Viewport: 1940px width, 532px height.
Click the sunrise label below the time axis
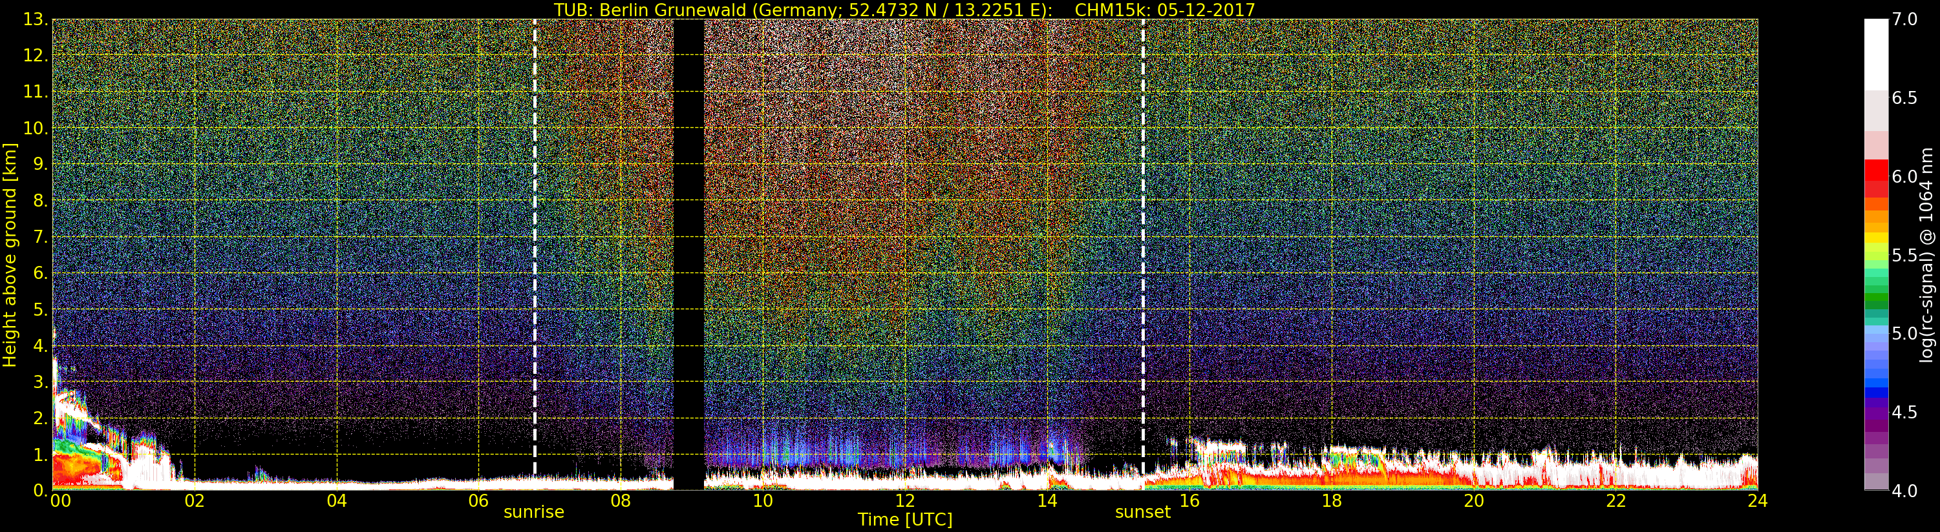click(533, 513)
